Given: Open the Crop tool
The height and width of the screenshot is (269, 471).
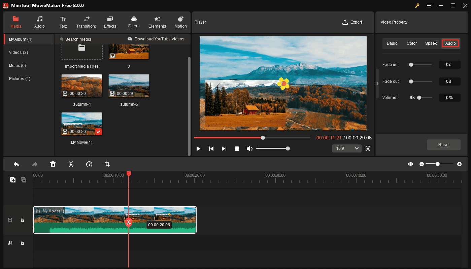Looking at the screenshot, I should tap(107, 164).
